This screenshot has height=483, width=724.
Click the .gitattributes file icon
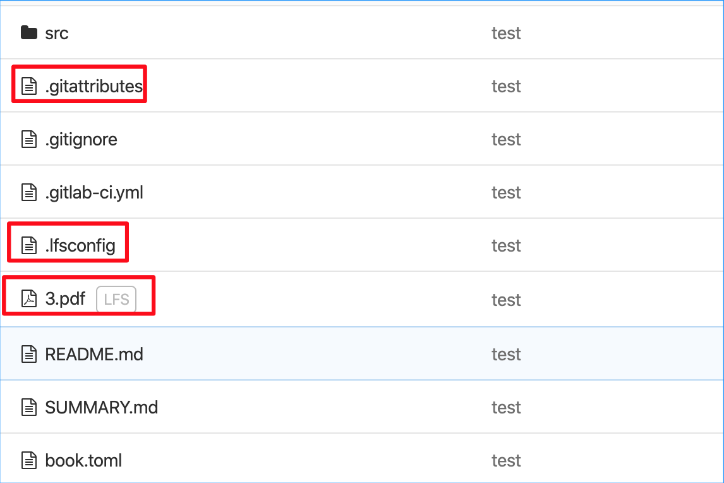(x=29, y=86)
